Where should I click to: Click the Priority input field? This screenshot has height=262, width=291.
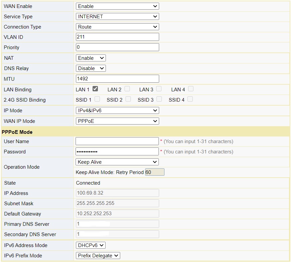click(117, 47)
